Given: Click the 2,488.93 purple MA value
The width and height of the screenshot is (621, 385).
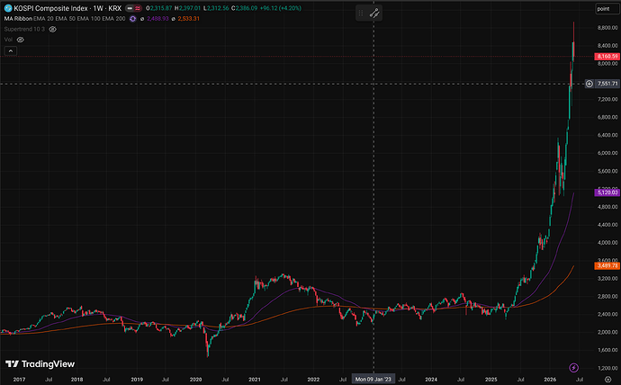Looking at the screenshot, I should (157, 19).
